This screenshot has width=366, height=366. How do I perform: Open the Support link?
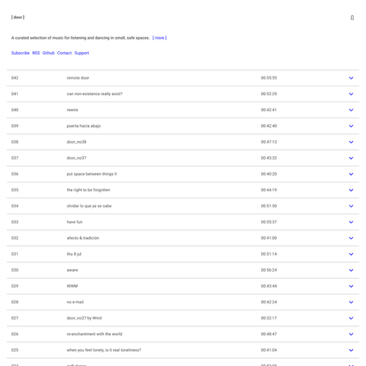pos(82,53)
